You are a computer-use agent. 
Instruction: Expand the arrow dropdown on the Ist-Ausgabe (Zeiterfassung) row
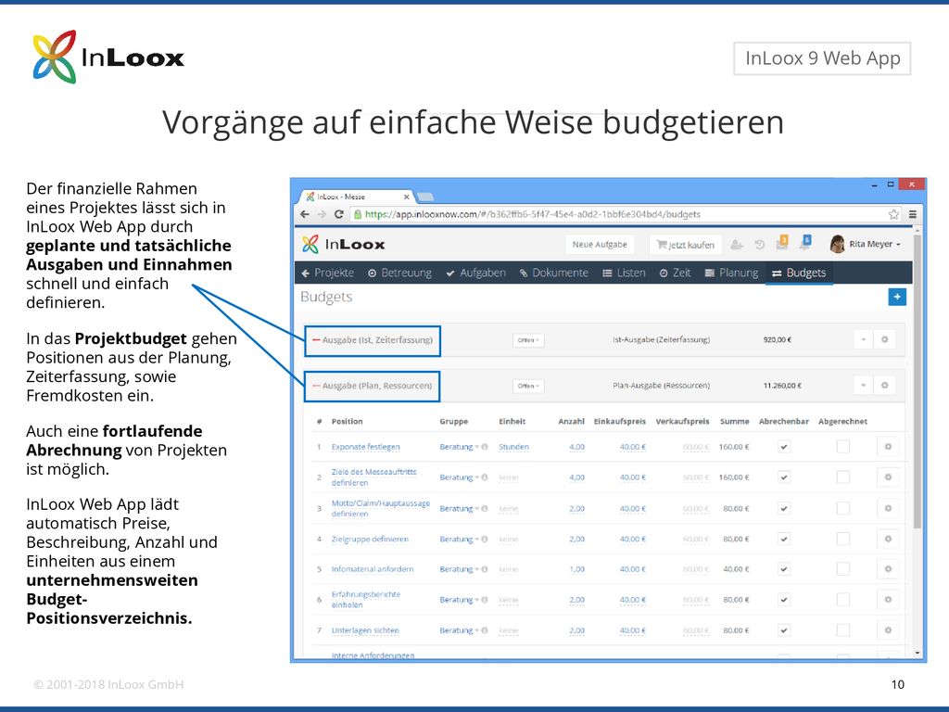pyautogui.click(x=864, y=339)
